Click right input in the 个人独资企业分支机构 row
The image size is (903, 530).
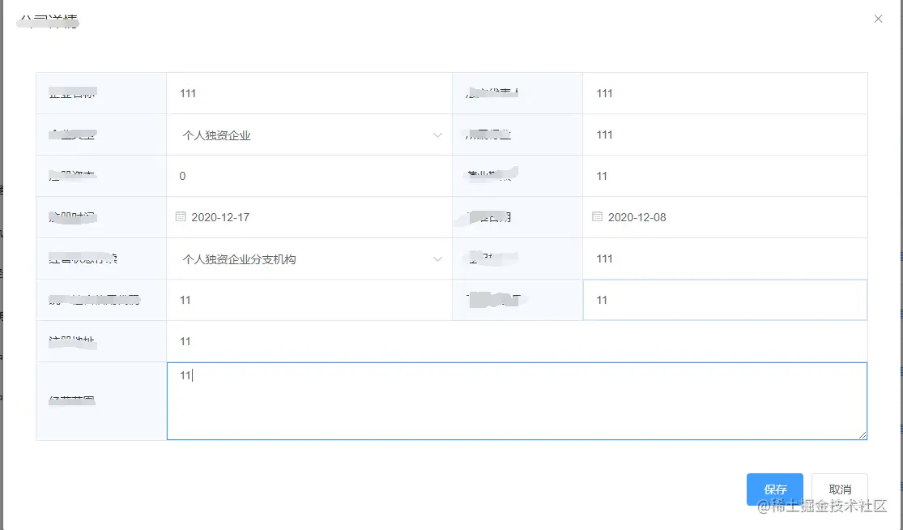point(725,259)
